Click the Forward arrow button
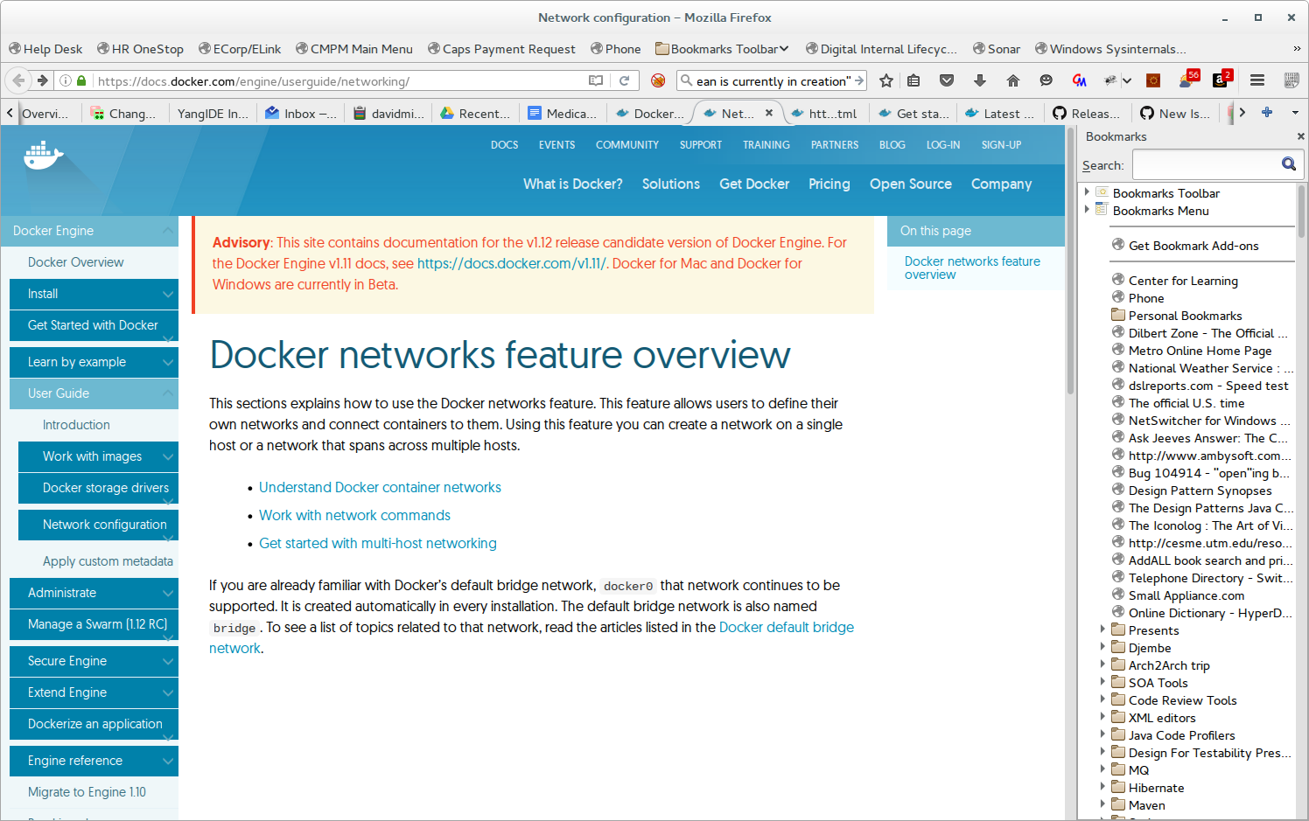 pyautogui.click(x=42, y=80)
